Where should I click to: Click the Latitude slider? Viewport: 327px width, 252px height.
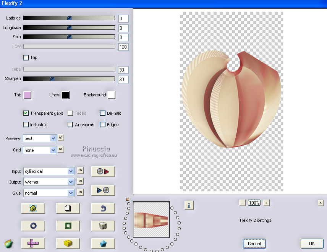point(69,18)
